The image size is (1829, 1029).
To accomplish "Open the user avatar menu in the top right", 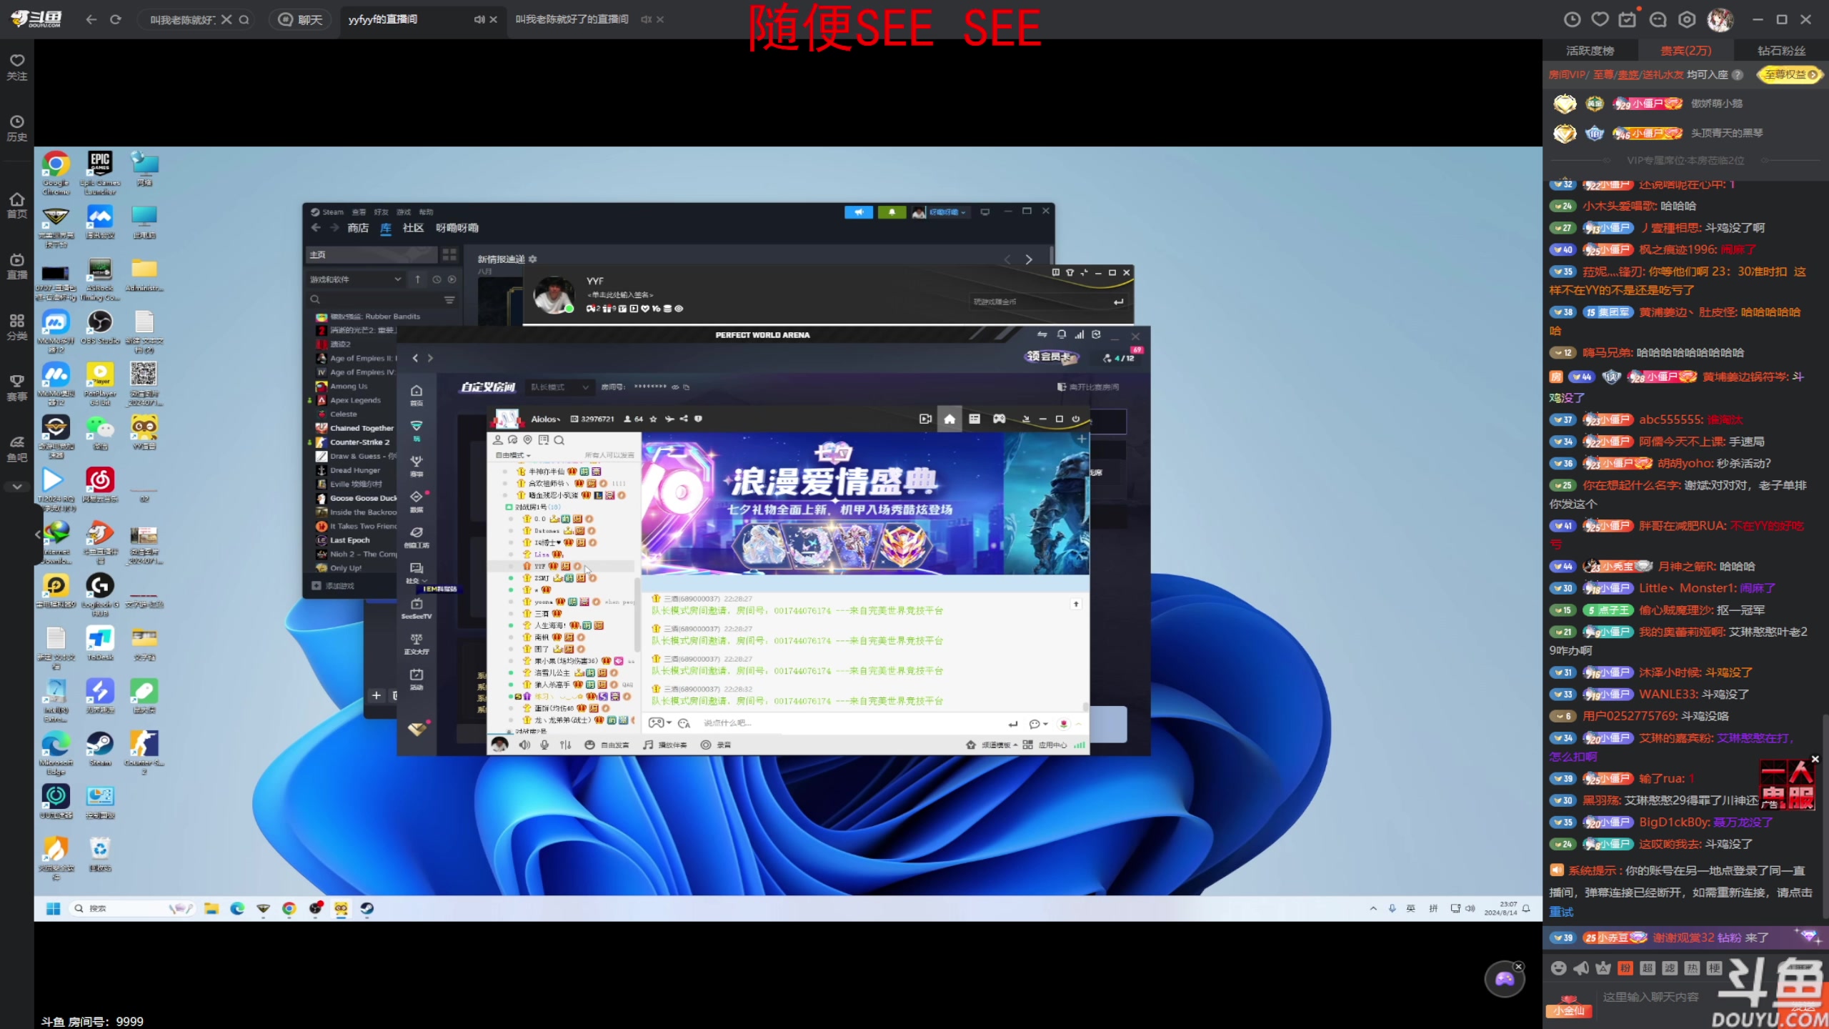I will (1720, 19).
